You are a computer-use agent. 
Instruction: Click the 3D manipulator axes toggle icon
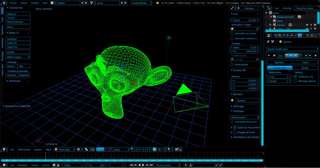(98, 150)
